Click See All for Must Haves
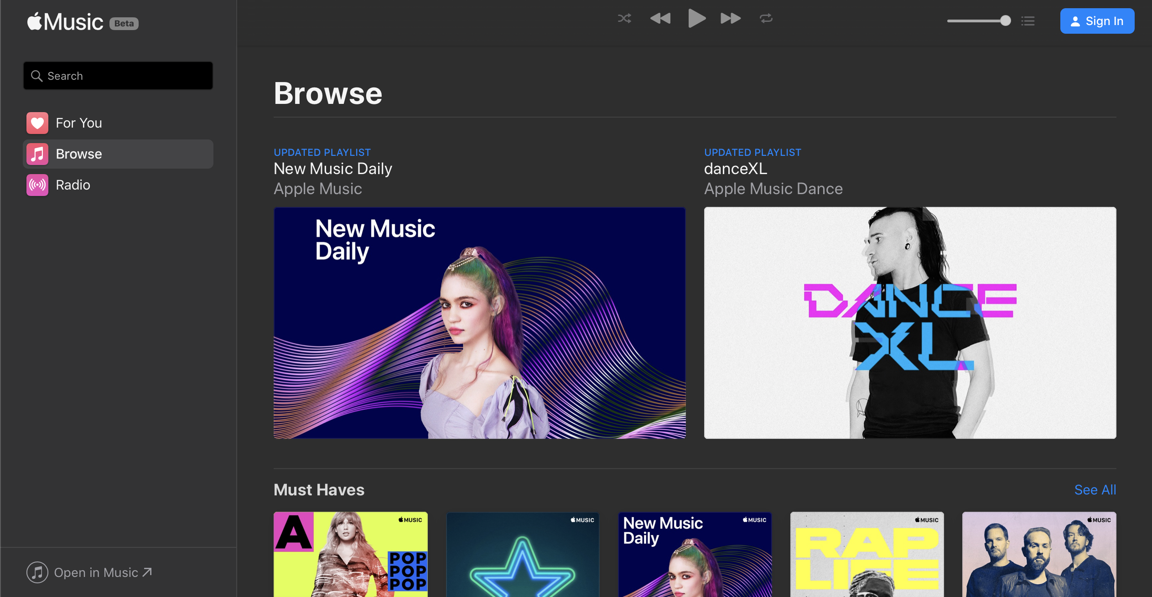 [x=1095, y=490]
